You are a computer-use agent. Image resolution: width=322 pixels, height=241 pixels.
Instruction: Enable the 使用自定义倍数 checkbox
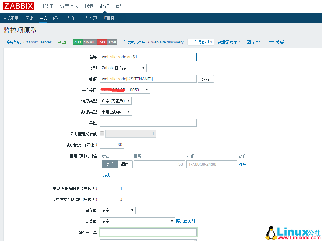point(102,133)
